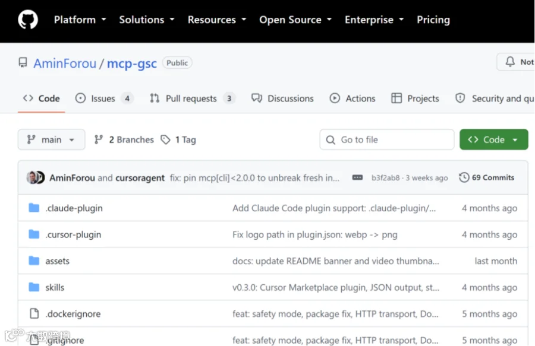Click the Public visibility badge
The height and width of the screenshot is (346, 535).
coord(177,63)
